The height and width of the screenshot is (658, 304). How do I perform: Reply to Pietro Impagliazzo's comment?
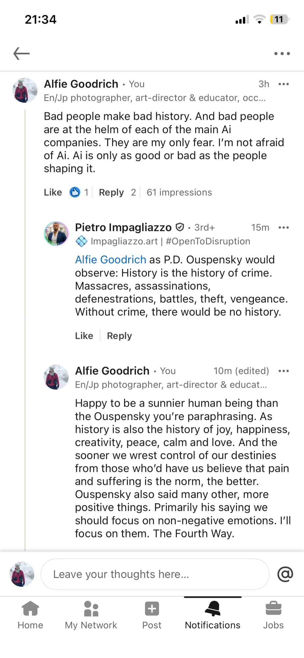[x=119, y=336]
